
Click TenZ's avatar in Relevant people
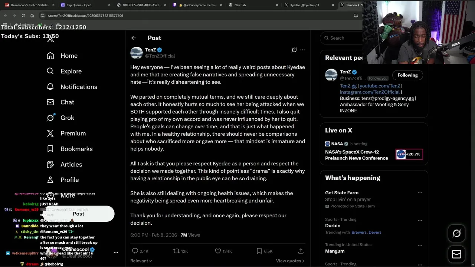(x=331, y=75)
